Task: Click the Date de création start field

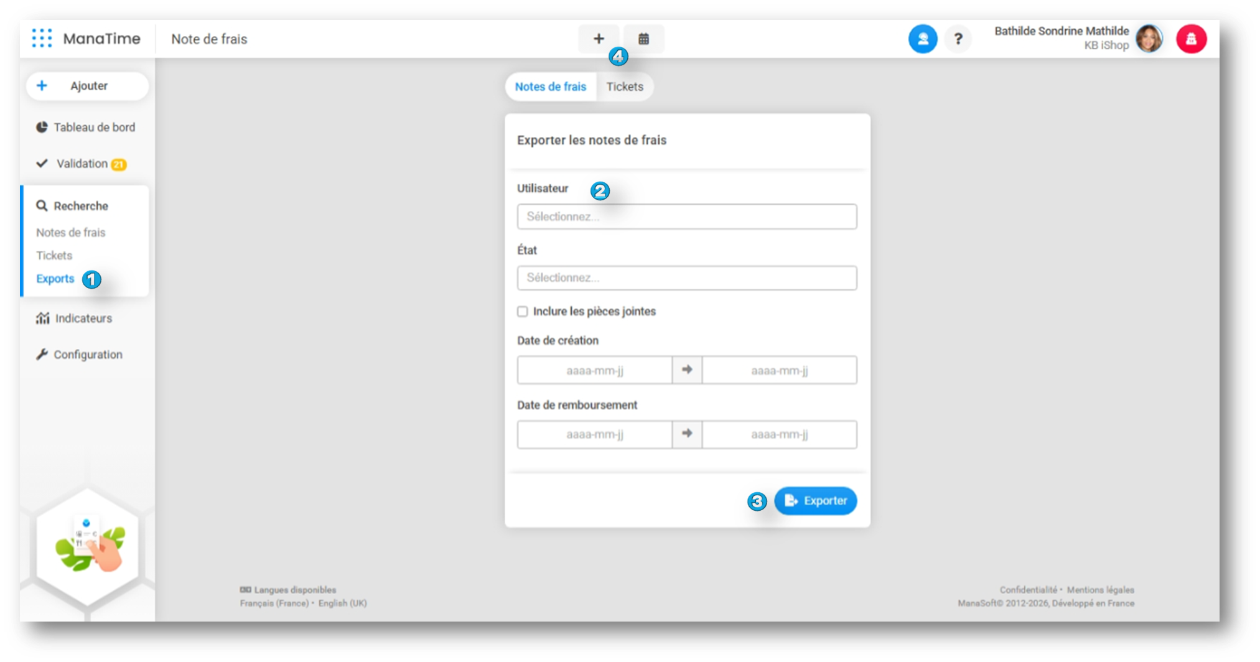Action: [x=594, y=371]
